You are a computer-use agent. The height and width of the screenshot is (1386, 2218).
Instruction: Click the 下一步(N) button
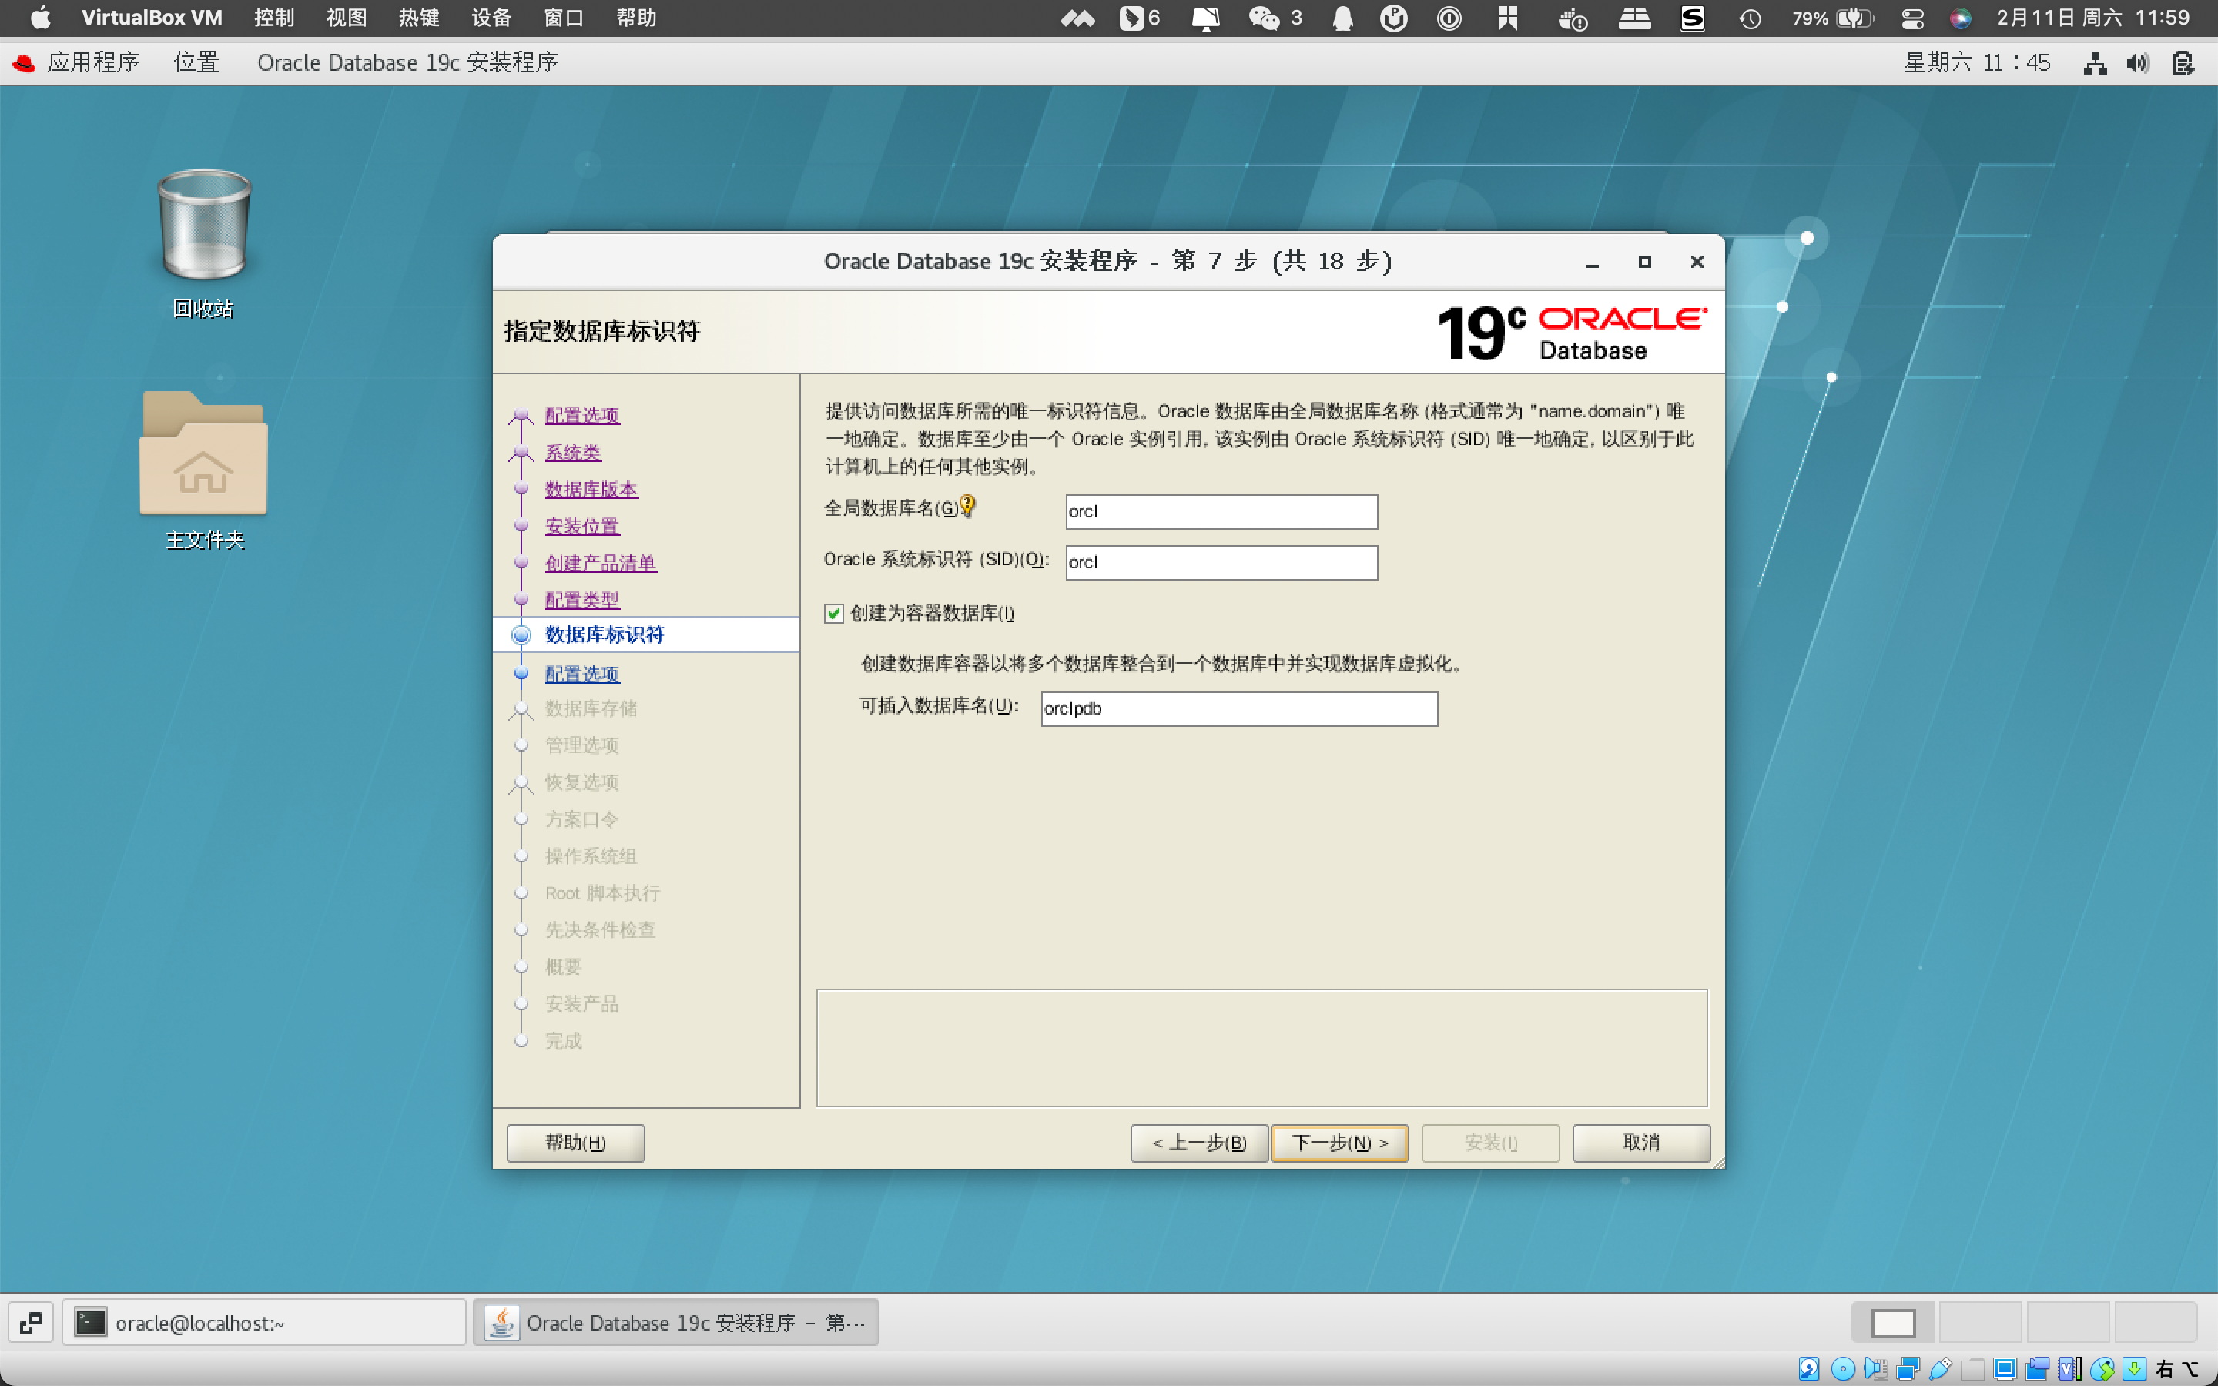[1339, 1142]
